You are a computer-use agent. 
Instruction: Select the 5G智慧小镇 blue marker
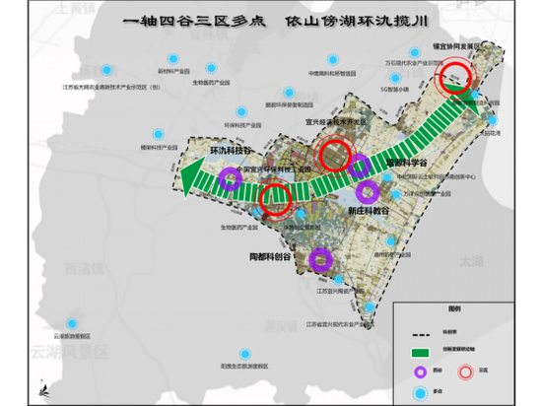click(395, 78)
